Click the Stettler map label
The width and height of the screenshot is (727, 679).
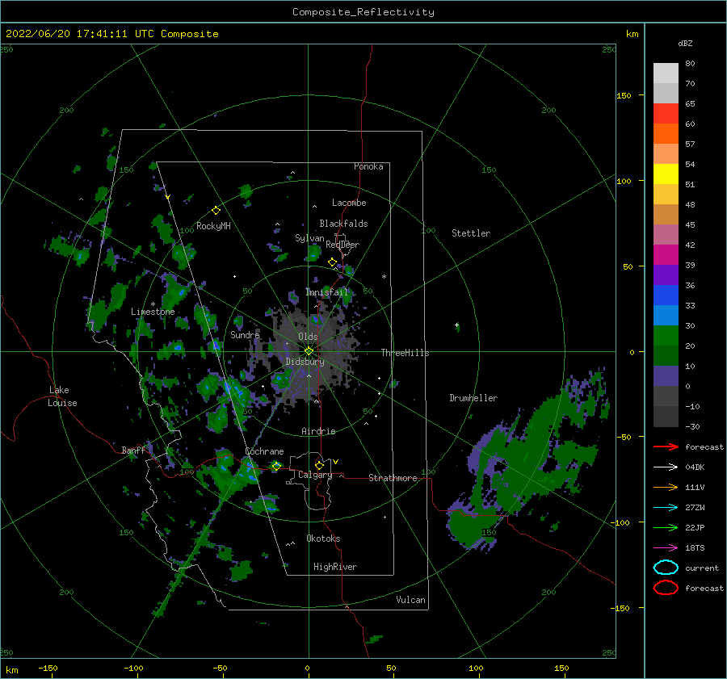coord(471,233)
